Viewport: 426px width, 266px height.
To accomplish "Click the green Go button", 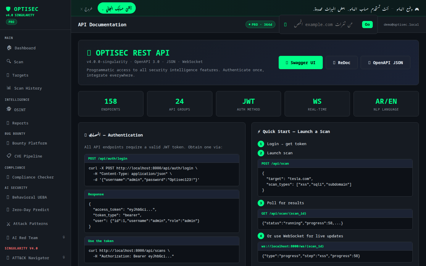I will pos(367,25).
